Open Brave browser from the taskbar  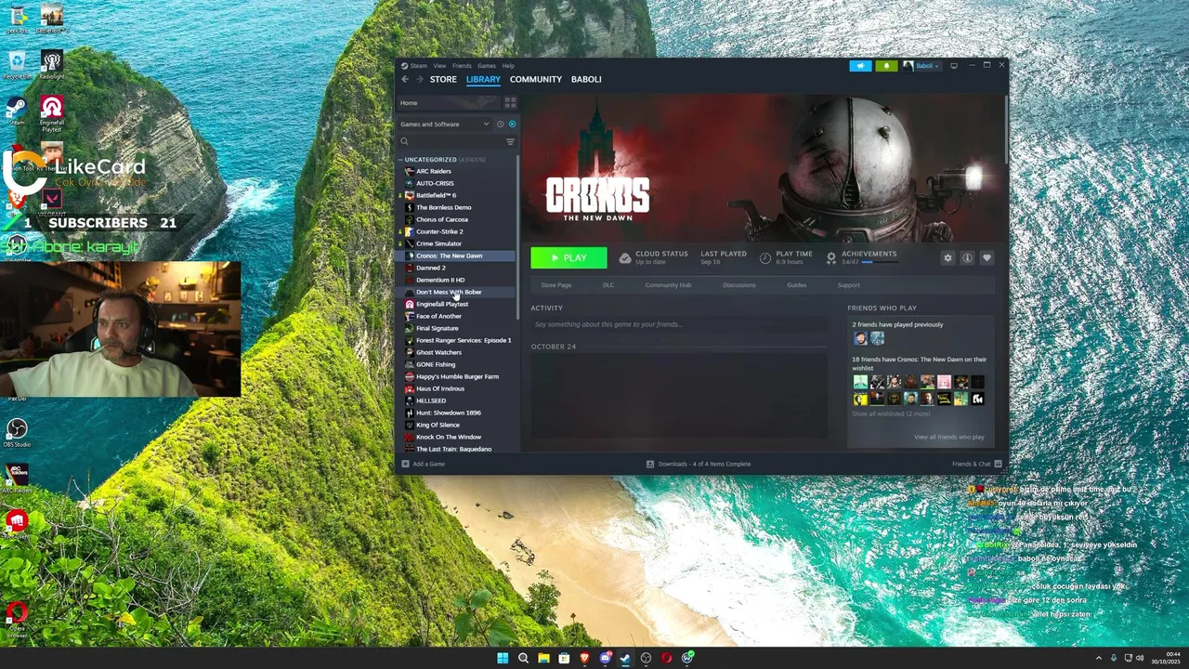pos(584,658)
